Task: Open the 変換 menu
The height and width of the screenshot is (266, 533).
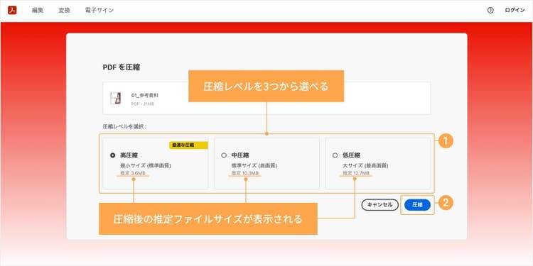Action: click(x=64, y=10)
